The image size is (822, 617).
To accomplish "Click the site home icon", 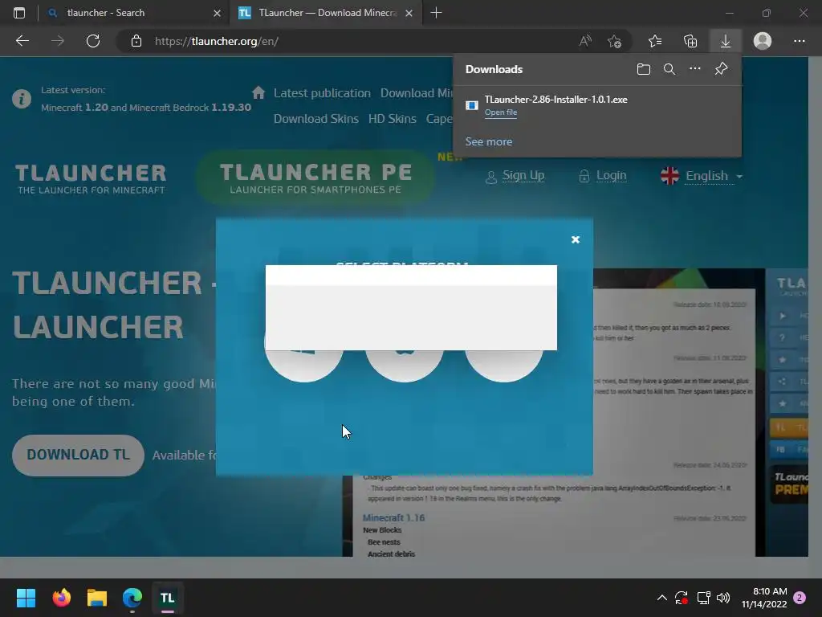I will click(x=258, y=93).
